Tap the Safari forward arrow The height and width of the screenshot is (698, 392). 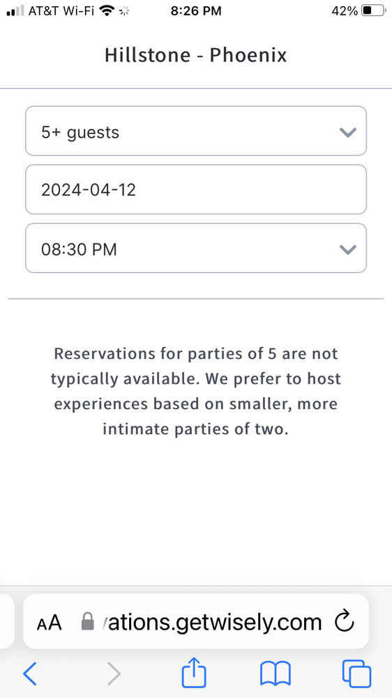[x=114, y=674]
